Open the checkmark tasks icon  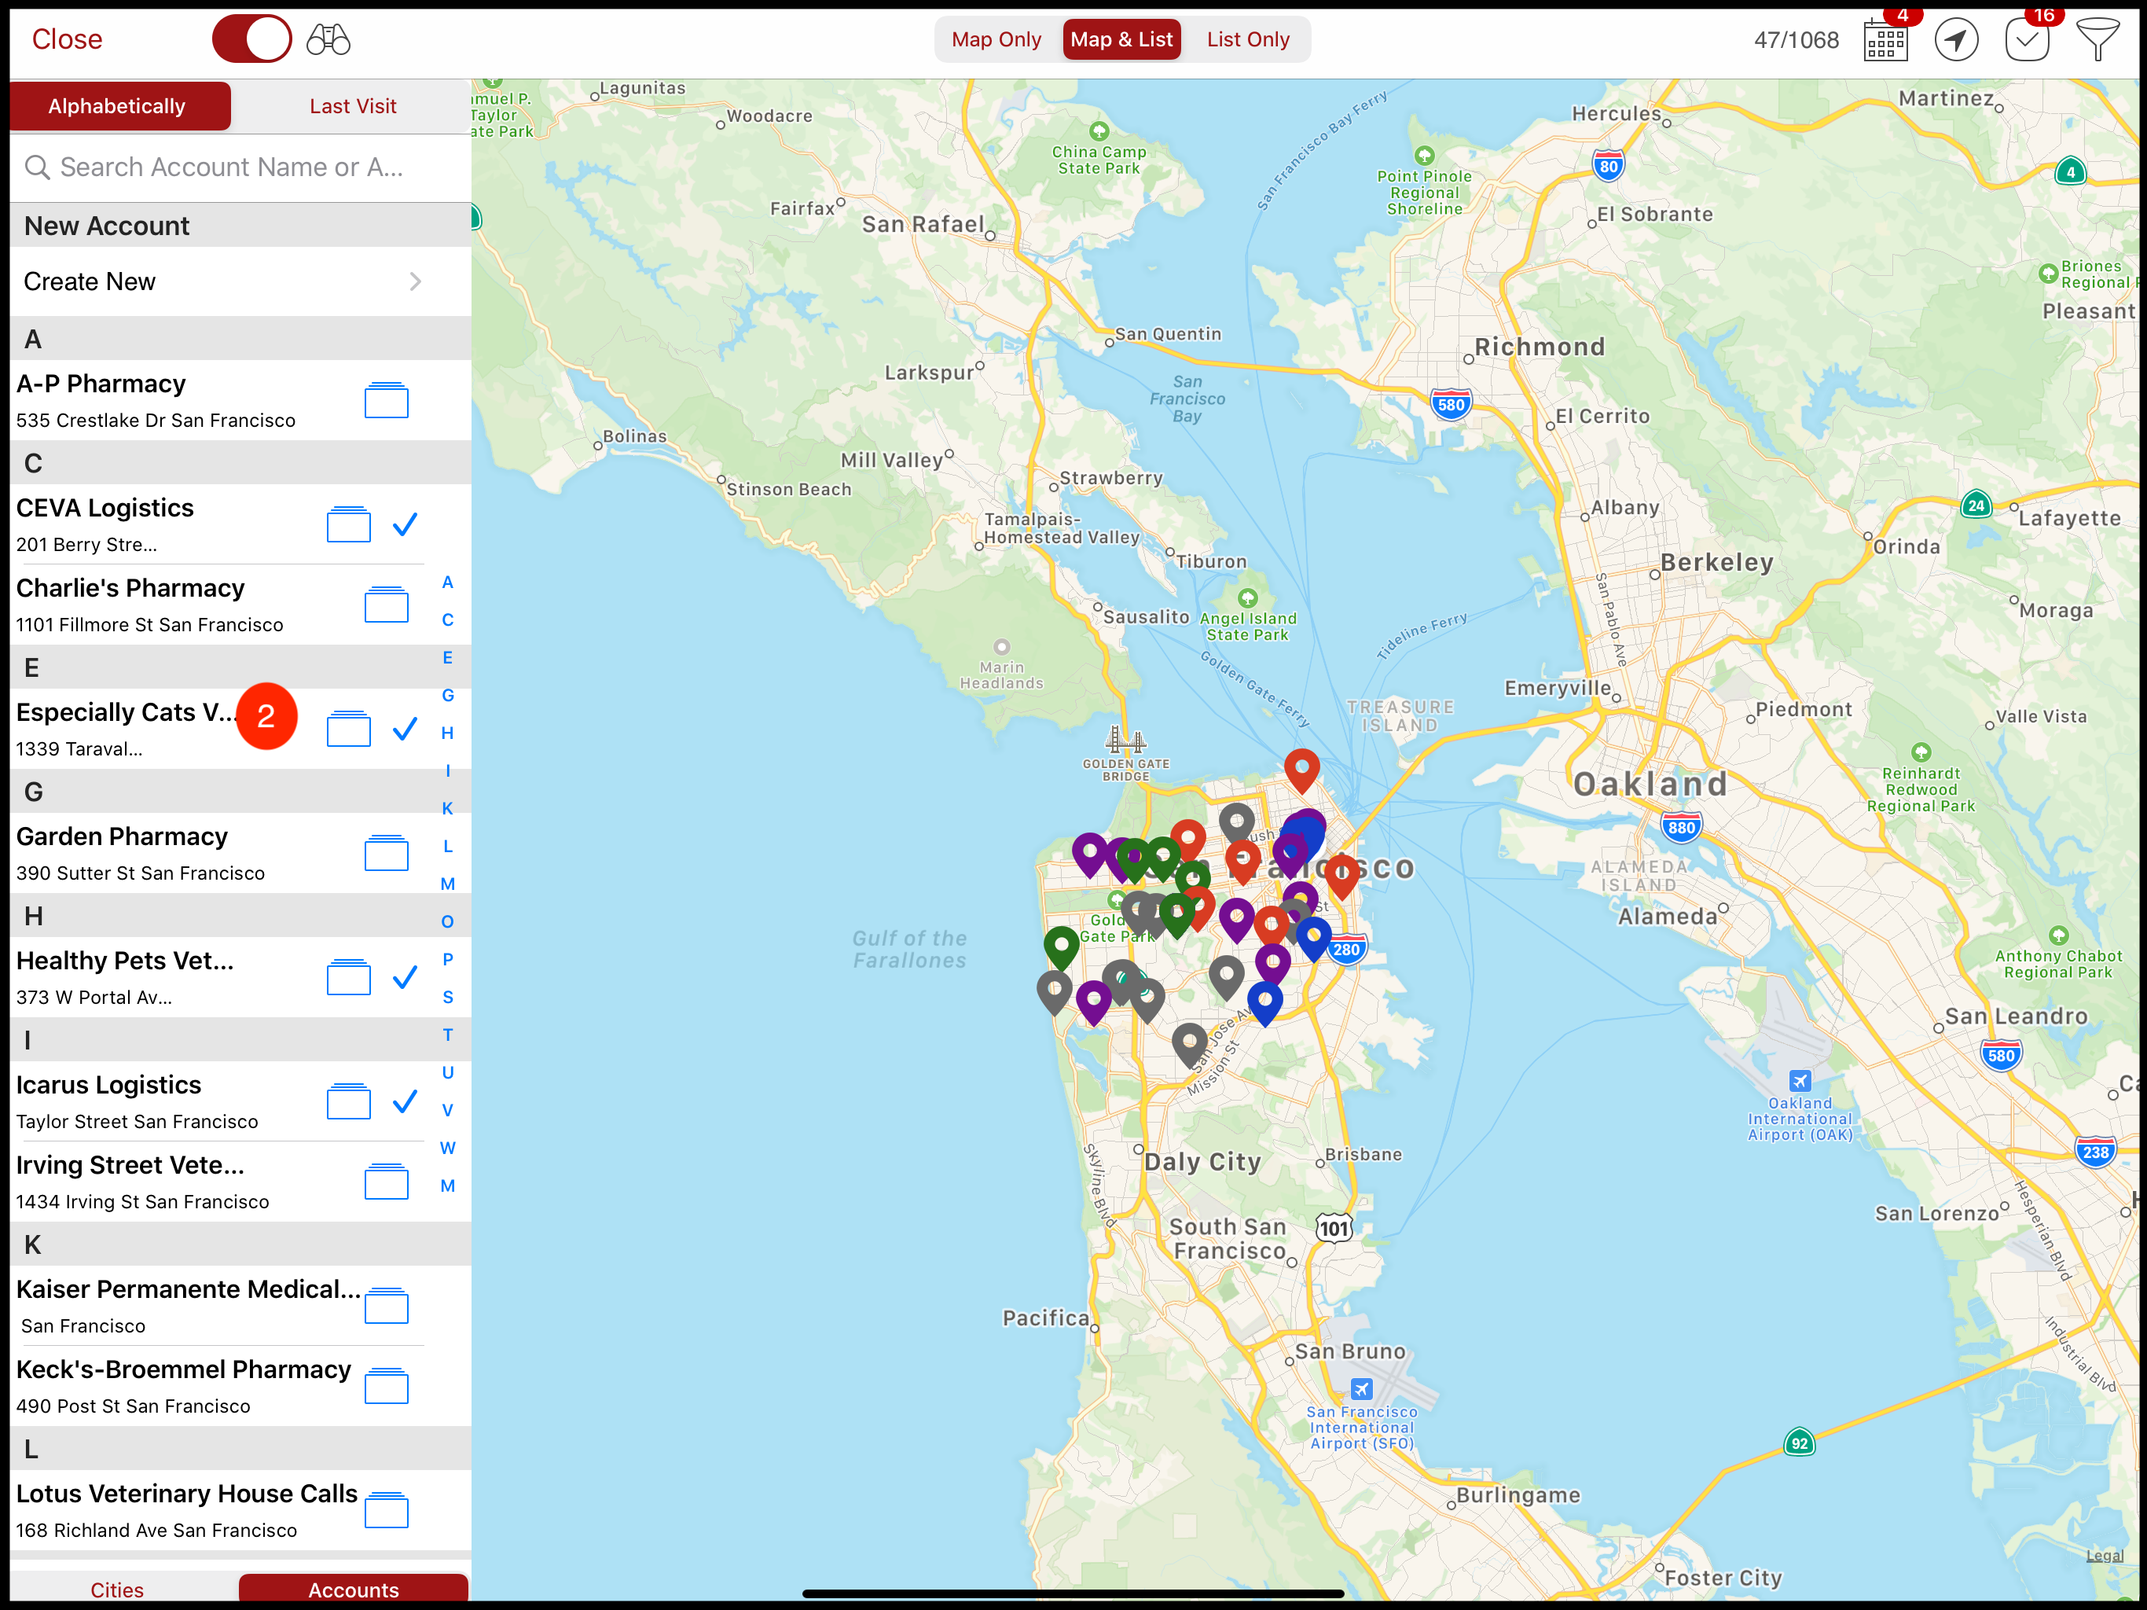coord(2027,40)
